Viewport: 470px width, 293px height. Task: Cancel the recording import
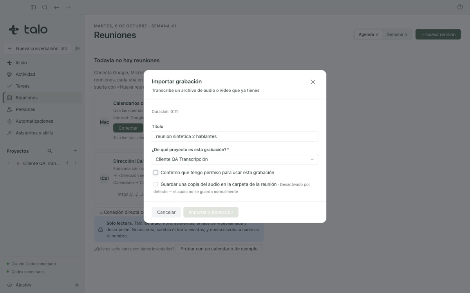166,212
